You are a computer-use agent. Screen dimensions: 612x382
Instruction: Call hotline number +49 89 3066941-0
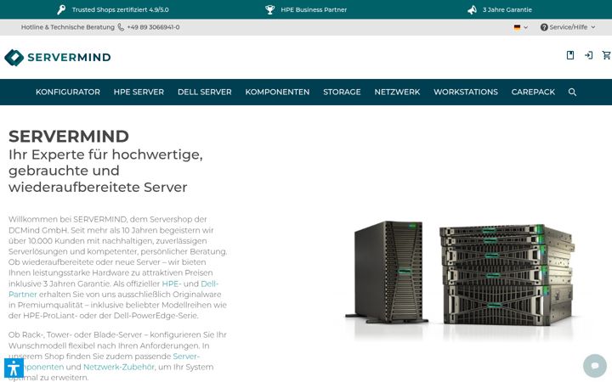pos(153,27)
